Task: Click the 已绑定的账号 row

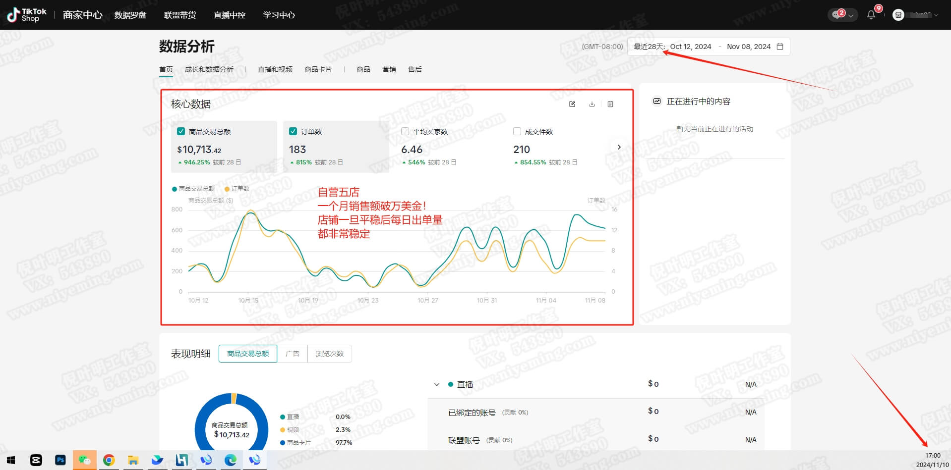Action: tap(595, 412)
